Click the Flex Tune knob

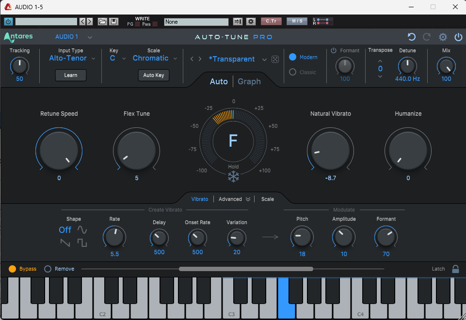click(136, 151)
